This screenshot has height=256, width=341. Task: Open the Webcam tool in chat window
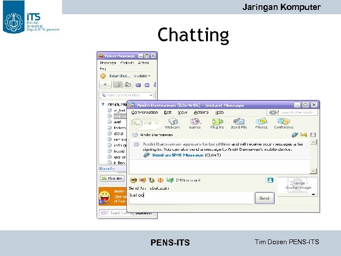tap(172, 123)
